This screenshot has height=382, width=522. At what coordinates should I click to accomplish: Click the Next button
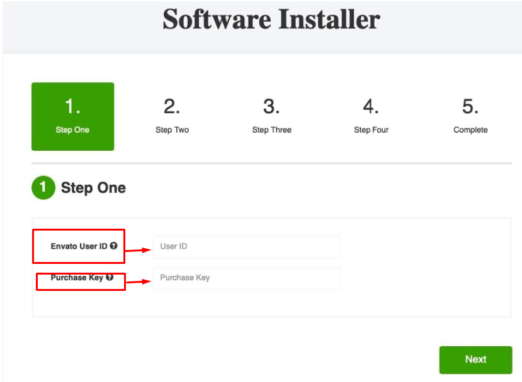click(x=475, y=359)
